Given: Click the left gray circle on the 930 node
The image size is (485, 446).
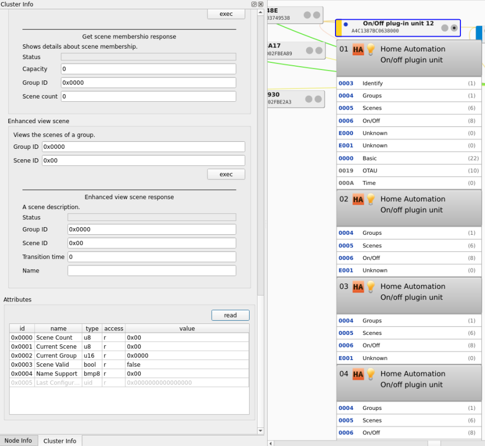Looking at the screenshot, I should (x=309, y=99).
